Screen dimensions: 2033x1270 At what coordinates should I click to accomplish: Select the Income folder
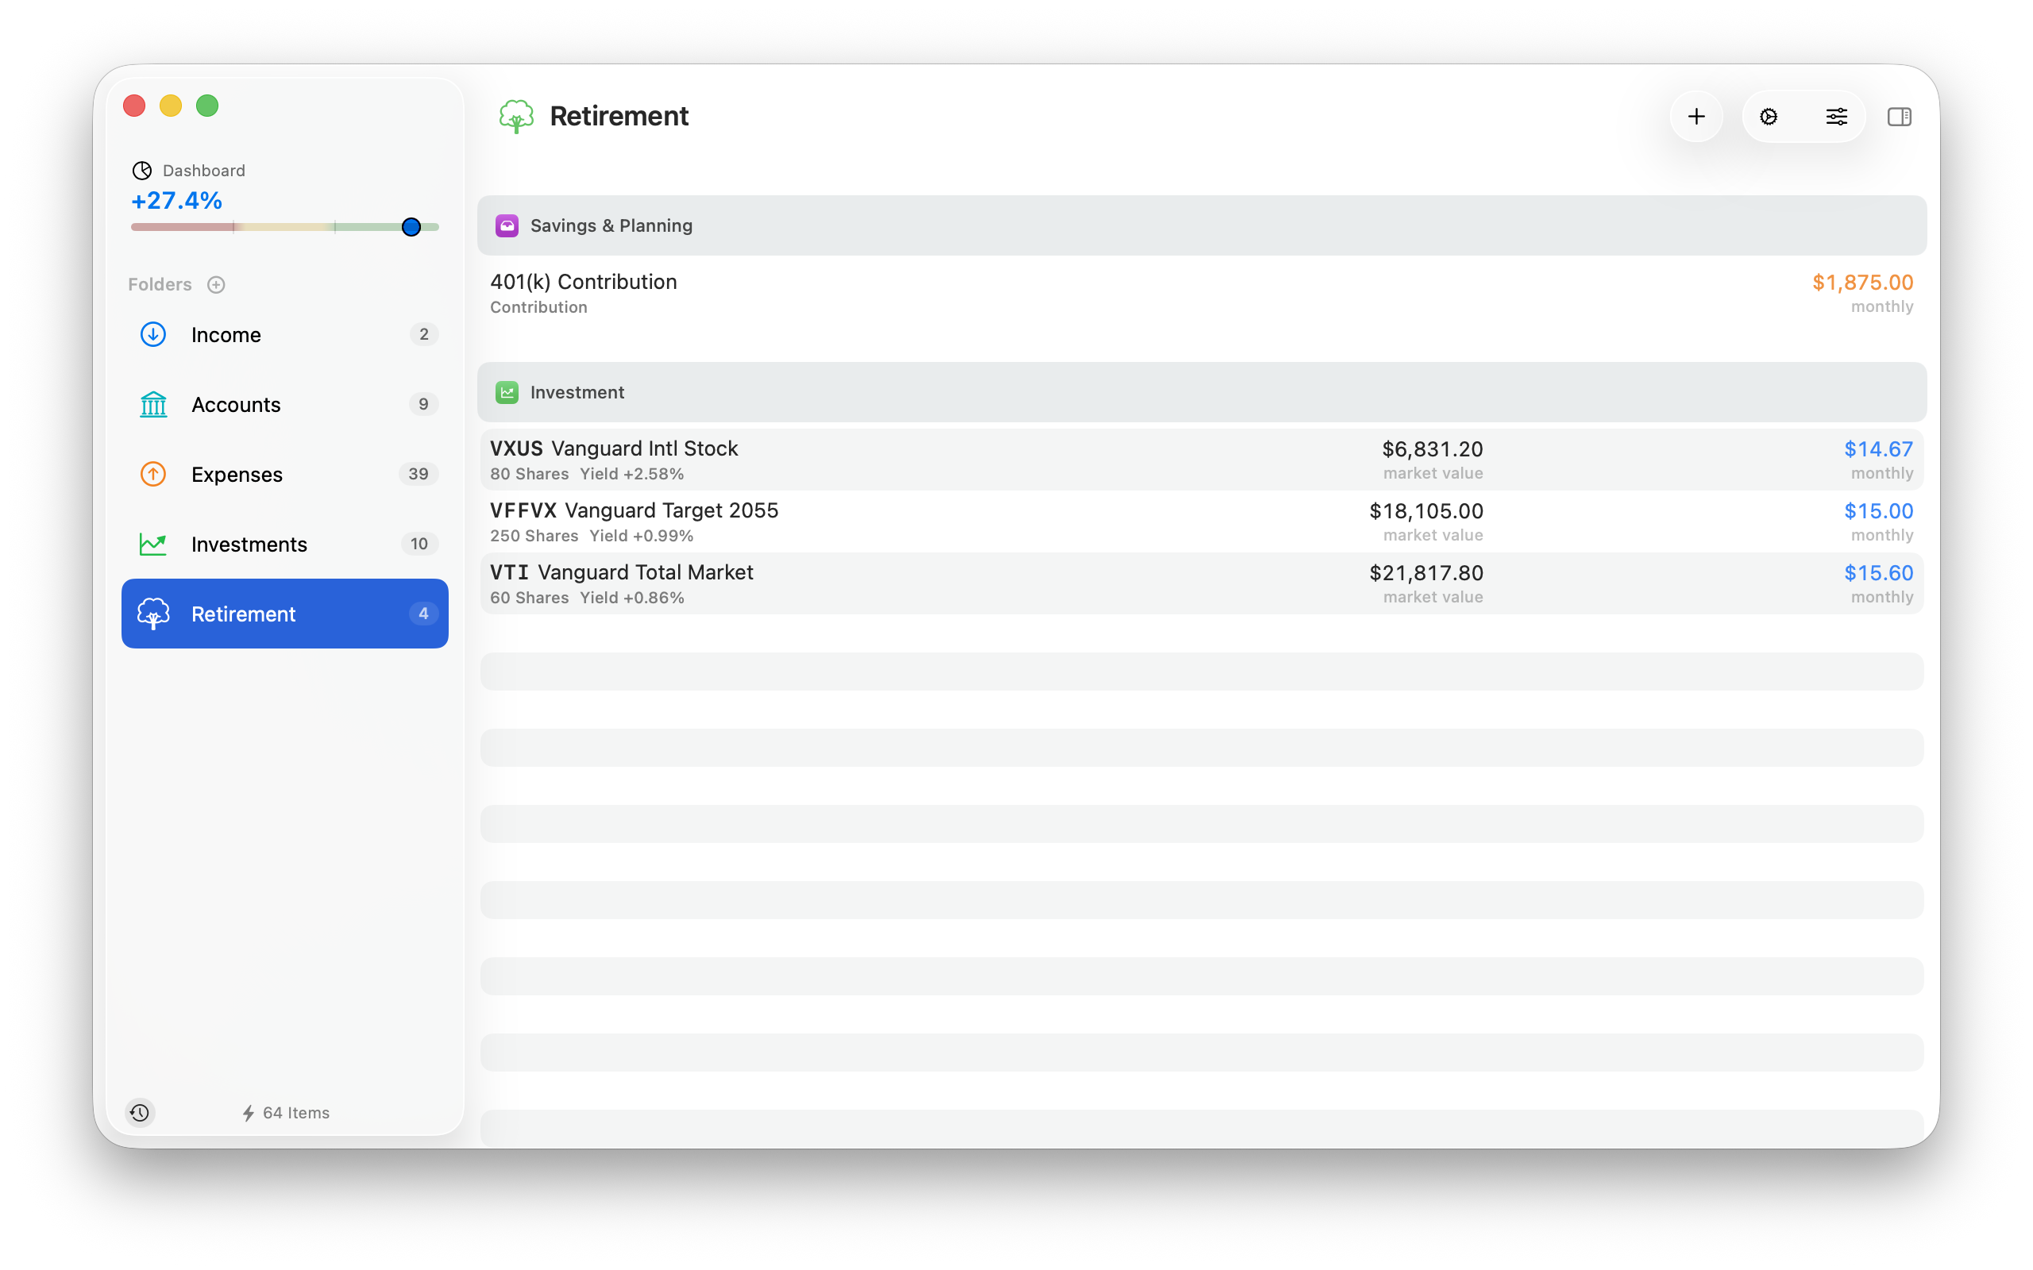285,334
